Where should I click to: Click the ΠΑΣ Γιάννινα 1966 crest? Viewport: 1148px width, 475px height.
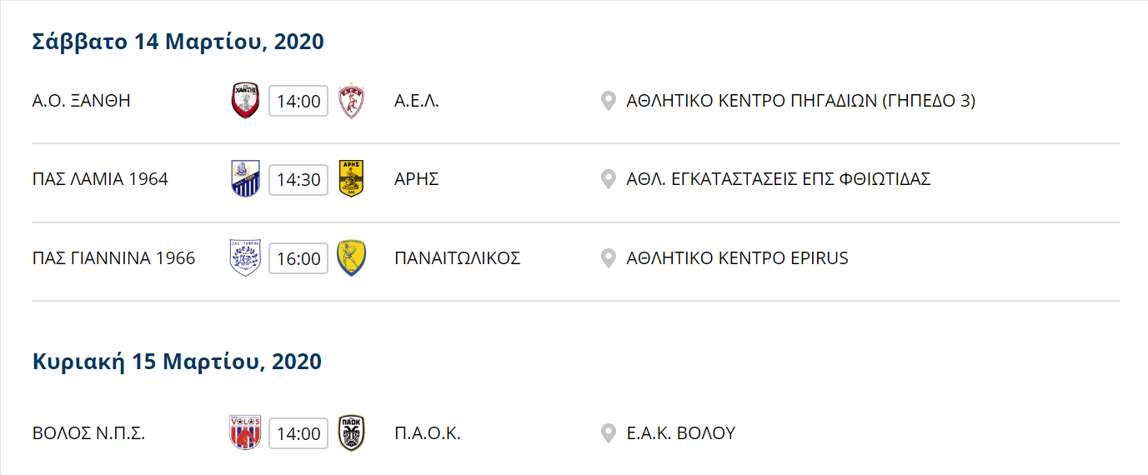coord(245,257)
